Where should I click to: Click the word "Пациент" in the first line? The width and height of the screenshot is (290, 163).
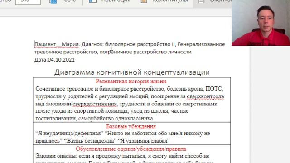click(x=45, y=44)
